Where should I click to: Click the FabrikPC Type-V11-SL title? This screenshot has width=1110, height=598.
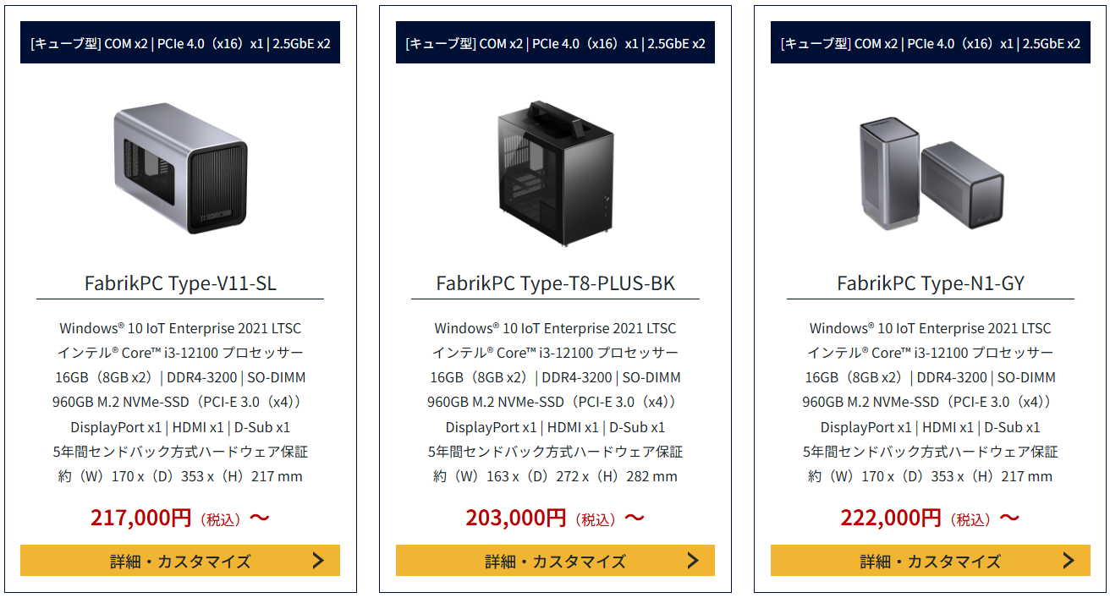180,283
